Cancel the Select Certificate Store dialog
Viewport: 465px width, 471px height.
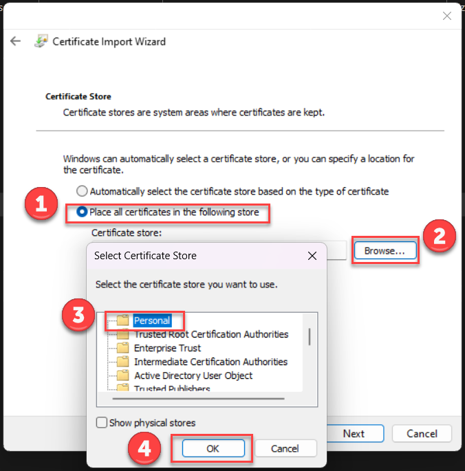click(285, 448)
